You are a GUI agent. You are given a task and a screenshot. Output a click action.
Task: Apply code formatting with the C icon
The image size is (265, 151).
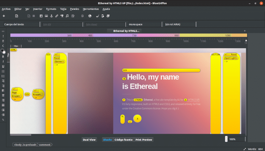3,46
